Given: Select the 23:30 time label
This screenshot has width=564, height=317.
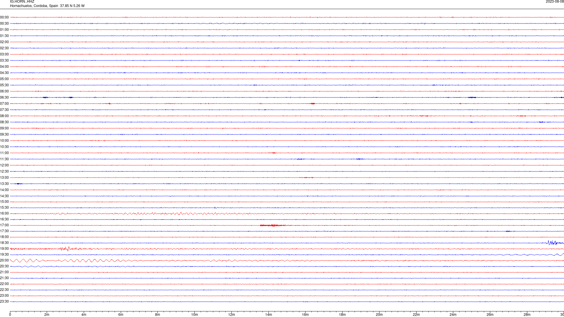Looking at the screenshot, I should (4, 301).
